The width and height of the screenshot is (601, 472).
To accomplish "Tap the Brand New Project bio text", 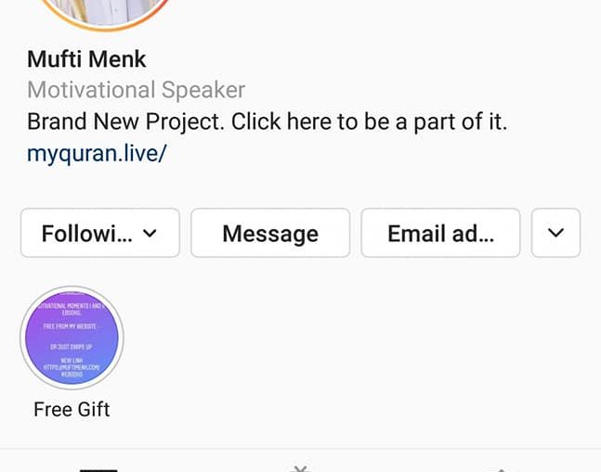I will pos(268,121).
